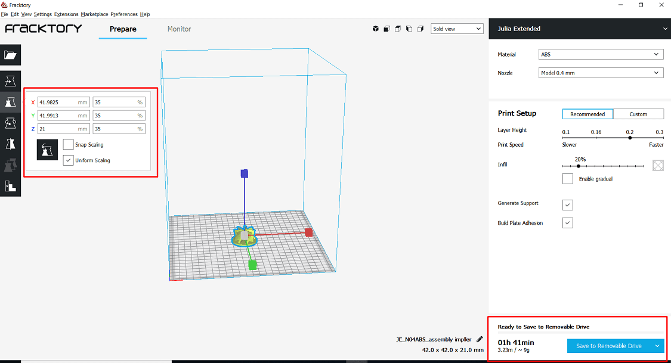Open the Settings menu

[x=43, y=14]
